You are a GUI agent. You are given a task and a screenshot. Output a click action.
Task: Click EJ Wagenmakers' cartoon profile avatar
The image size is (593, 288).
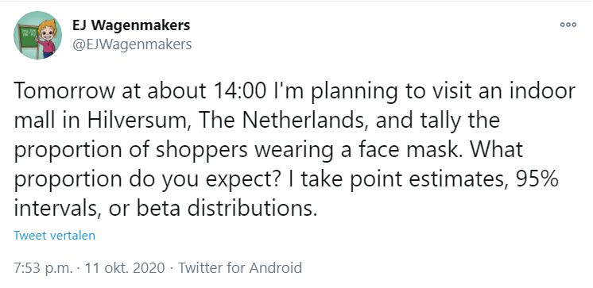pos(38,35)
